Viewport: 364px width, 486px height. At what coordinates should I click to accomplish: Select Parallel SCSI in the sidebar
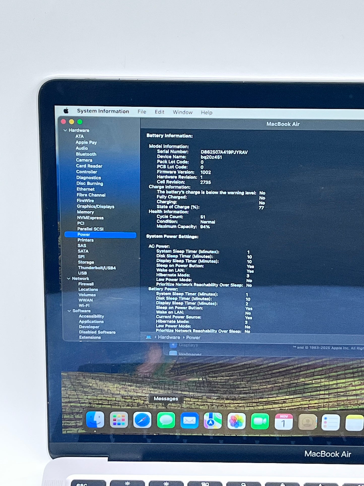90,229
